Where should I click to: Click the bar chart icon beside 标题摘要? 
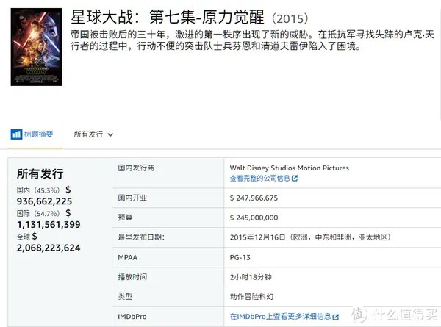pos(16,134)
